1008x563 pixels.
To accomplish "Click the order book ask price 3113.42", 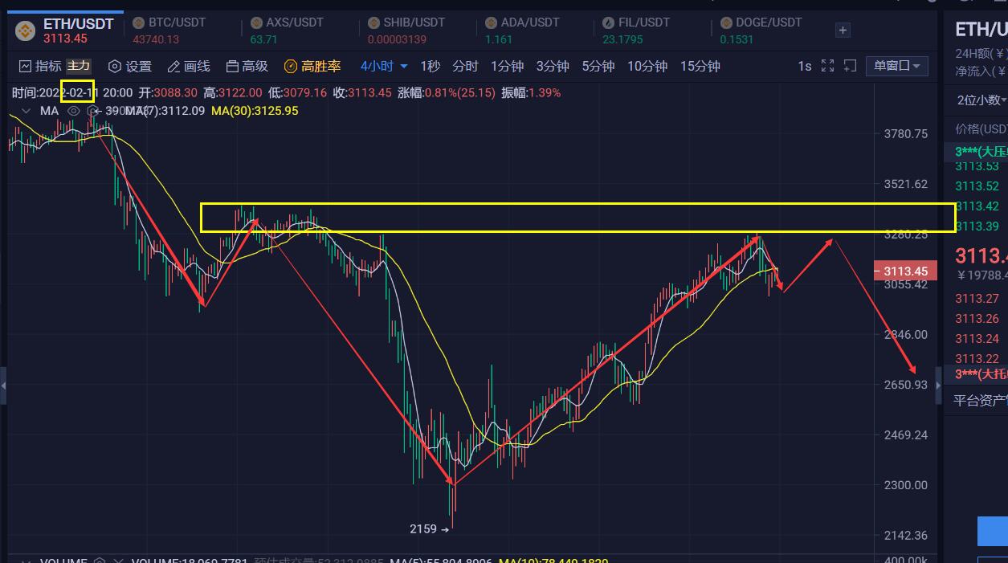I will point(977,206).
